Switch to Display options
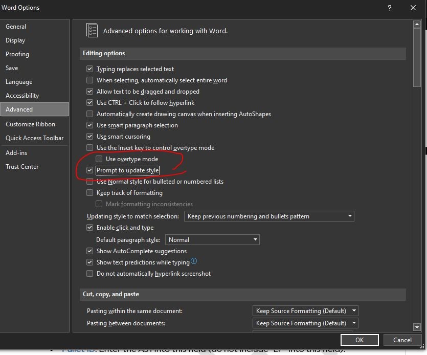427x355 pixels. 35,40
